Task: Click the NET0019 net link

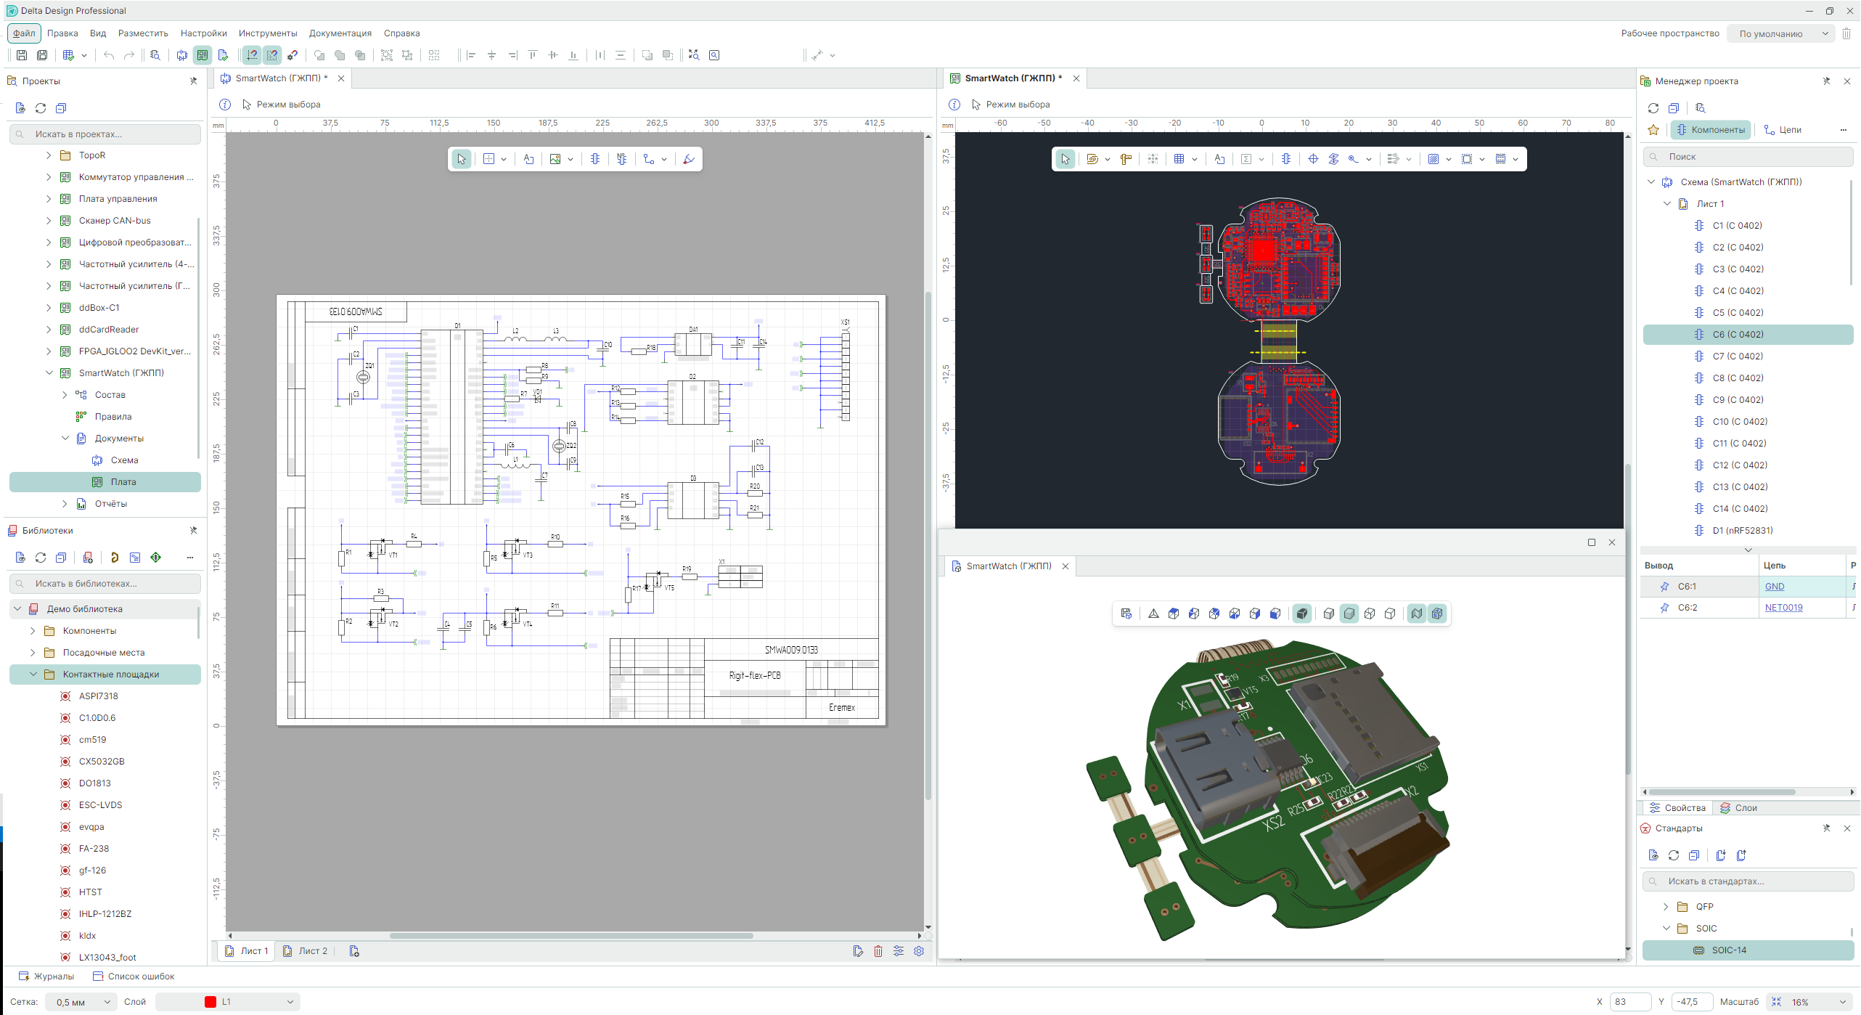Action: (1783, 608)
